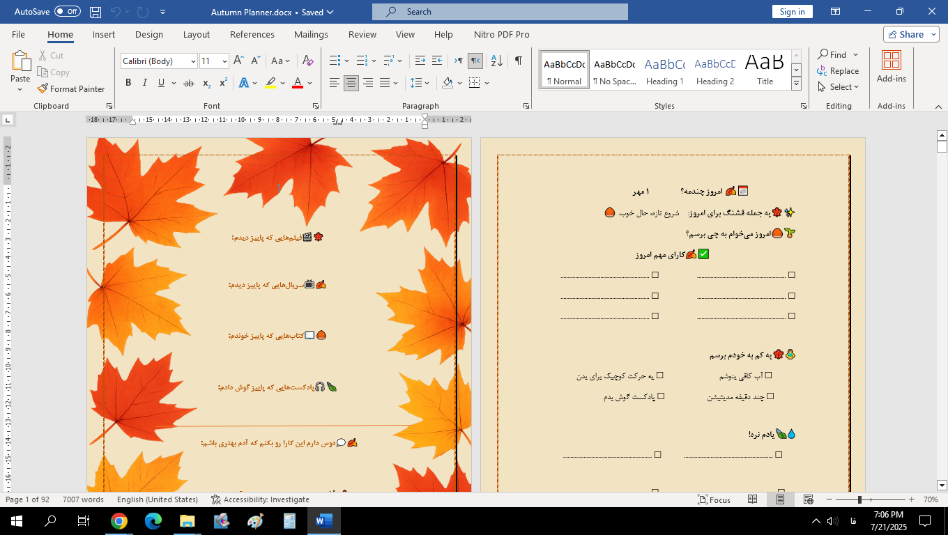Toggle show/hide paragraph marks
948x535 pixels.
pos(518,61)
